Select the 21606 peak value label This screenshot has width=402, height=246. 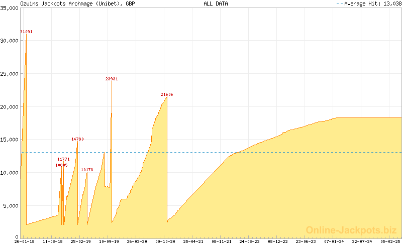(167, 94)
